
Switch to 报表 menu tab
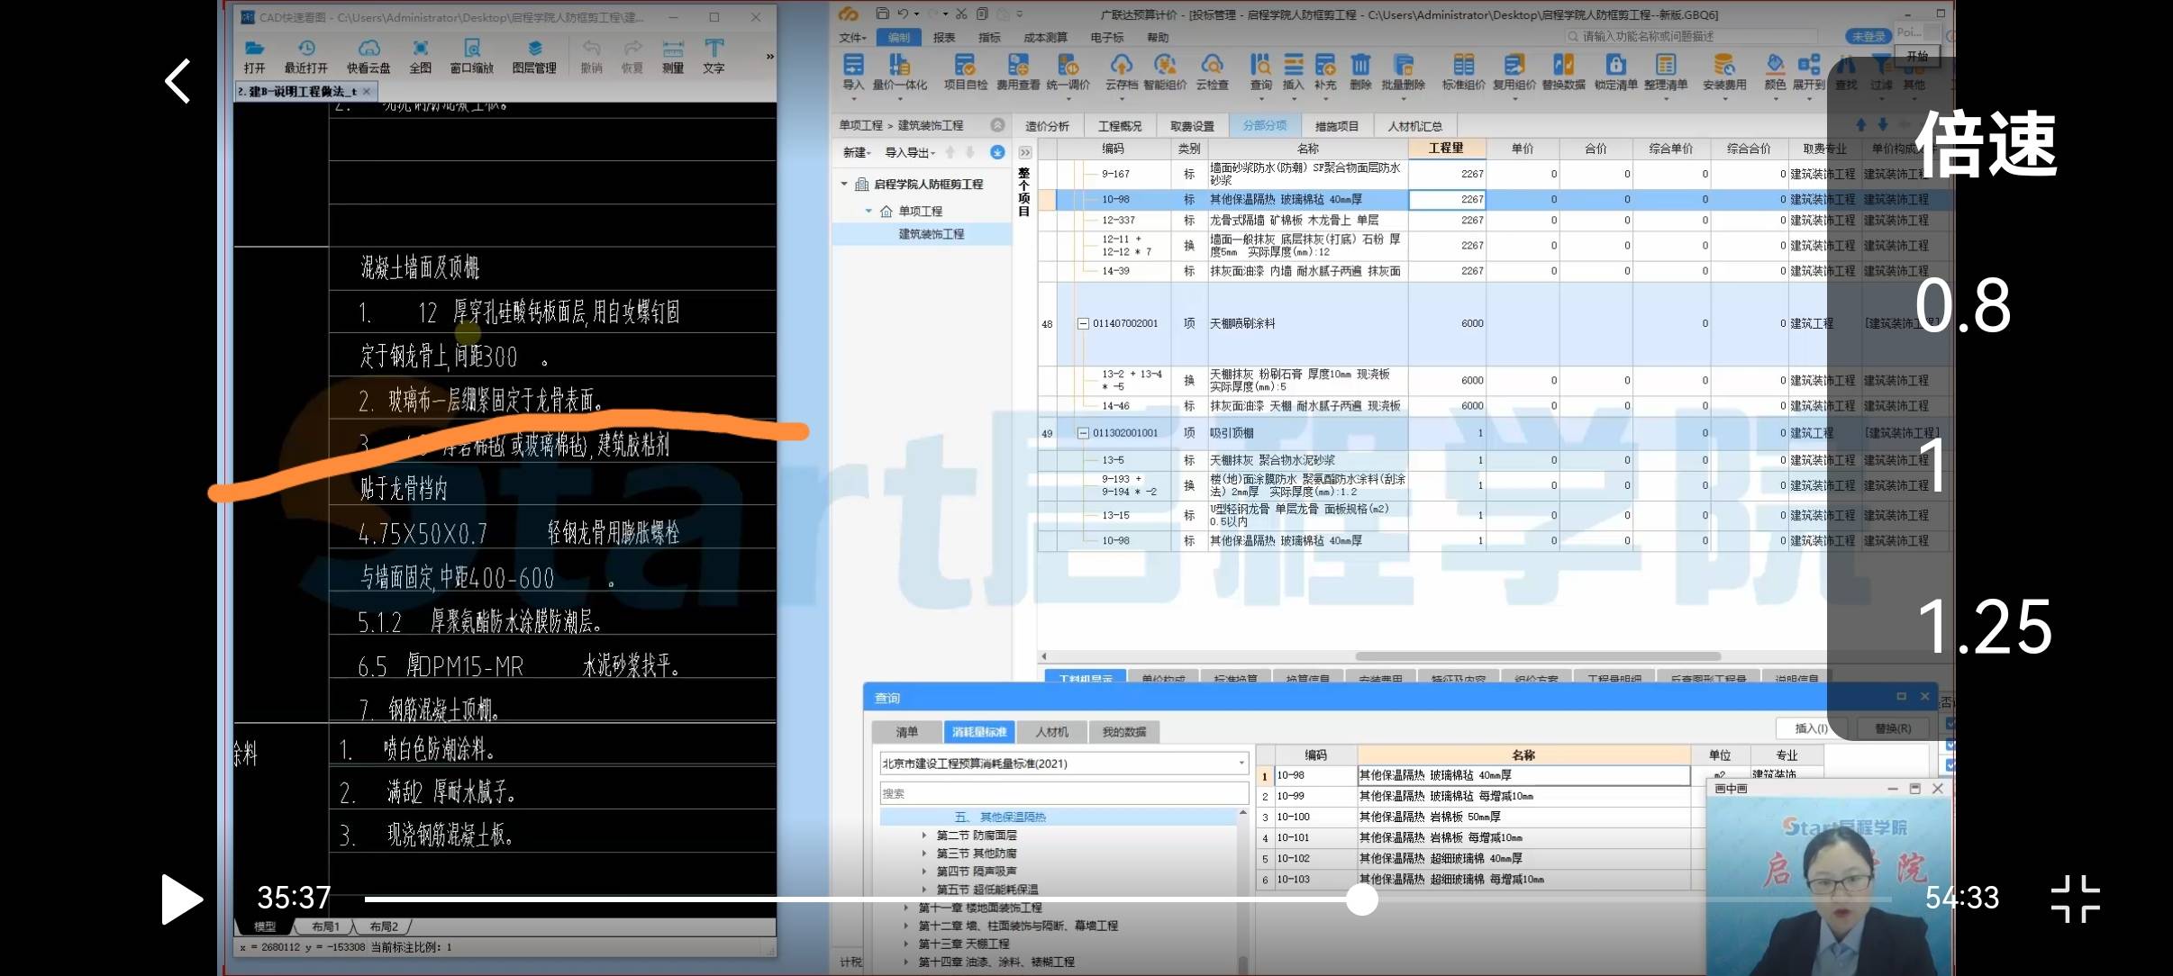944,37
